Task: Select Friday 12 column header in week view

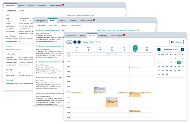Action: [135, 49]
